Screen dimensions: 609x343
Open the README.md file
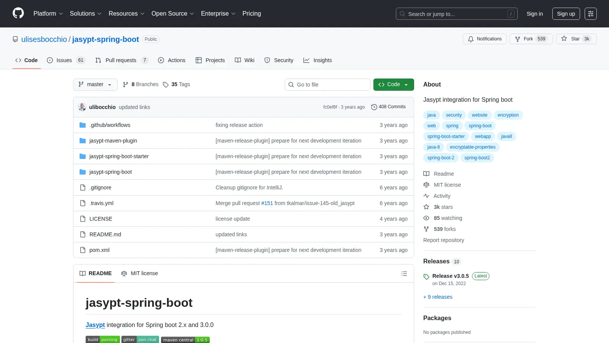click(105, 234)
